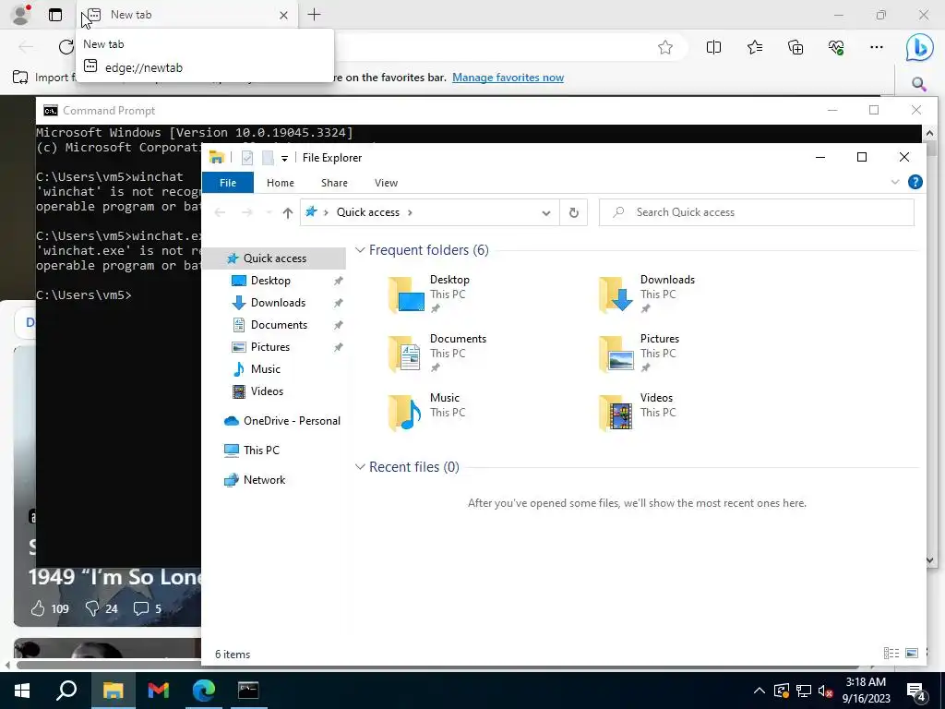Open the Home ribbon tab

coord(281,183)
